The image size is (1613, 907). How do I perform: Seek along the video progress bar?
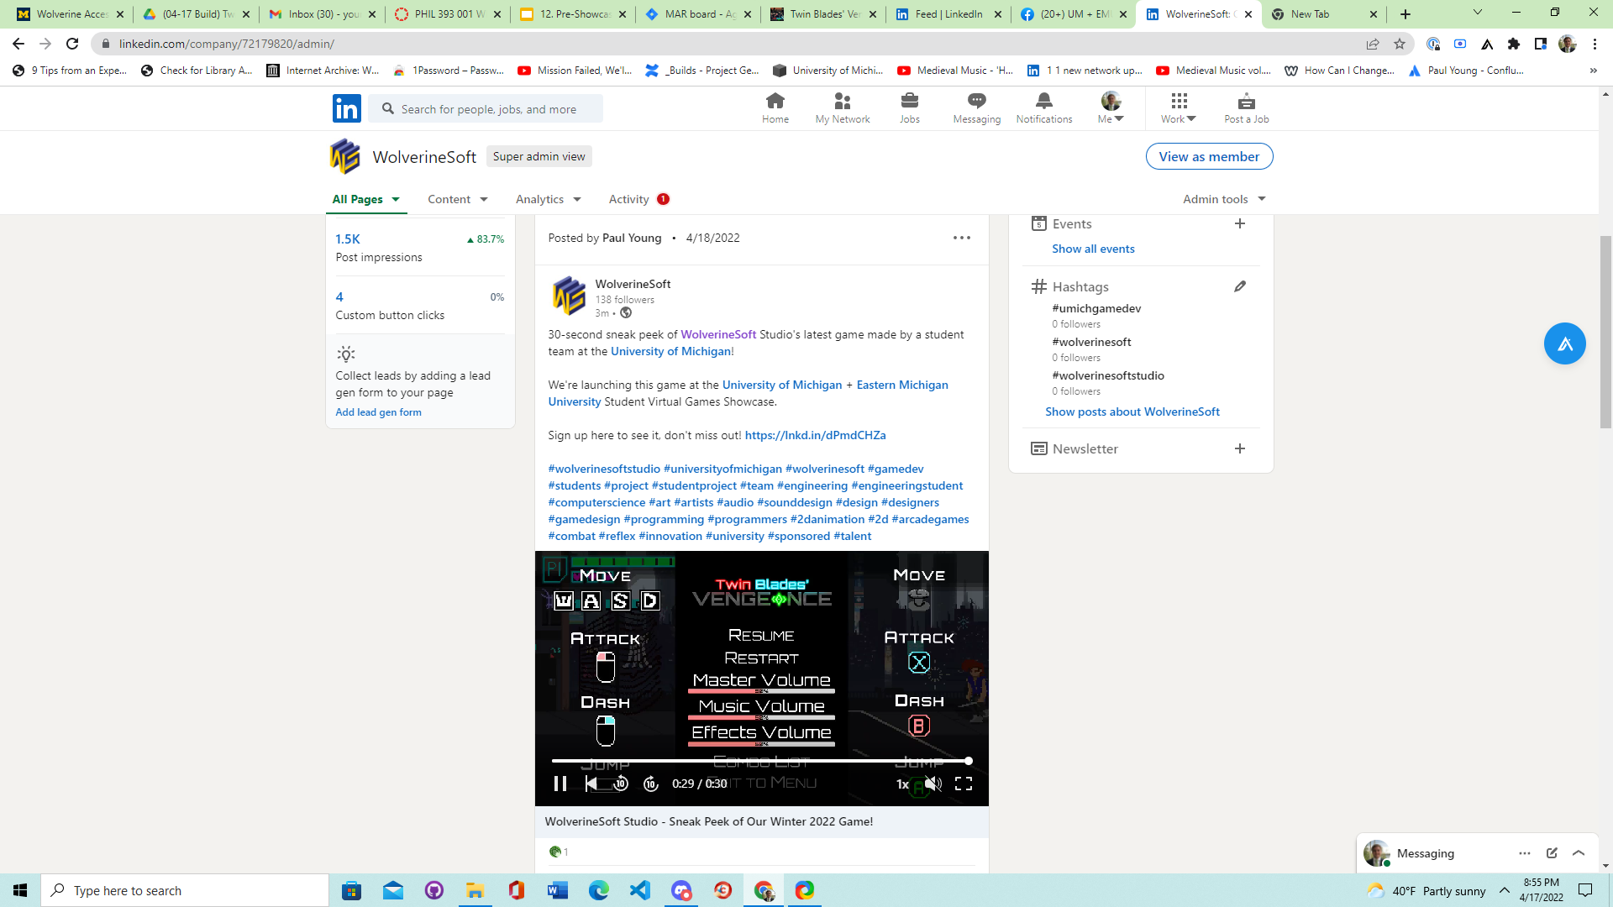760,761
